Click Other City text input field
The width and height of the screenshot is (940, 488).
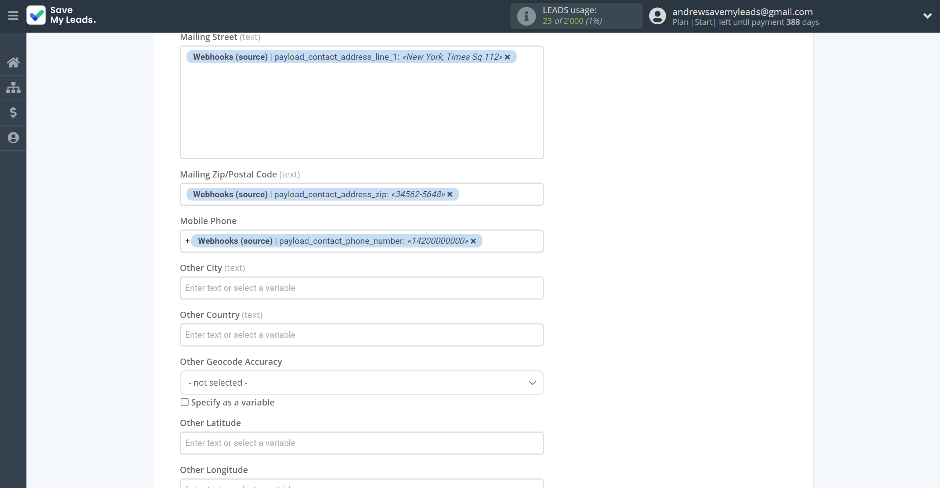[362, 287]
